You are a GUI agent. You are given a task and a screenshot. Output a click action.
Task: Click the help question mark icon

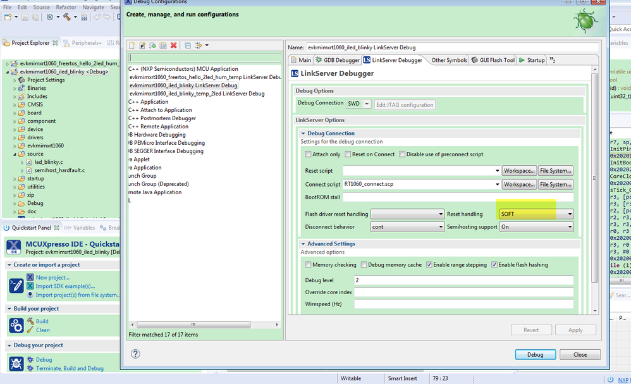pyautogui.click(x=135, y=354)
